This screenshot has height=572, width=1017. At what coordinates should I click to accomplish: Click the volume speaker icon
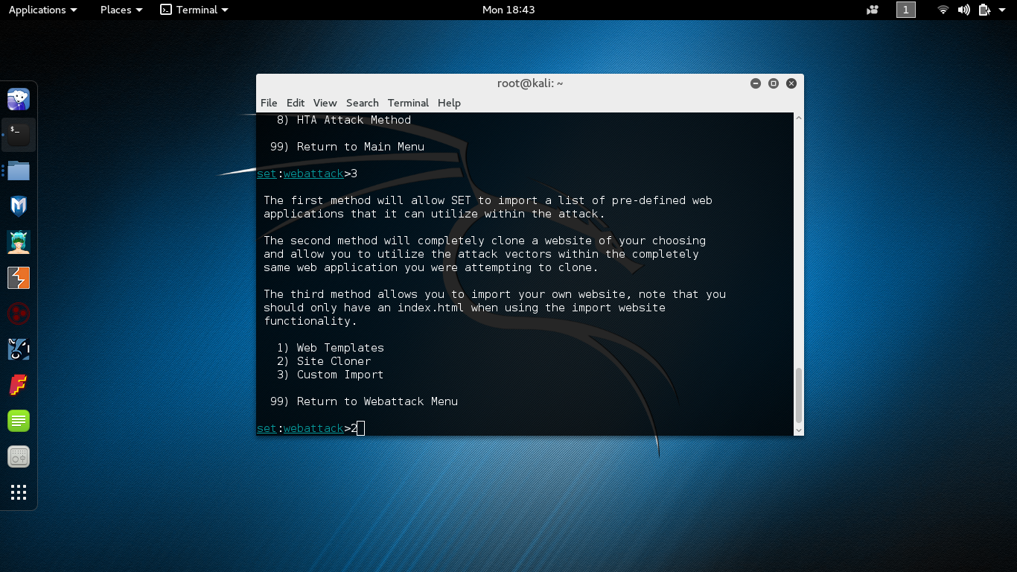coord(964,10)
